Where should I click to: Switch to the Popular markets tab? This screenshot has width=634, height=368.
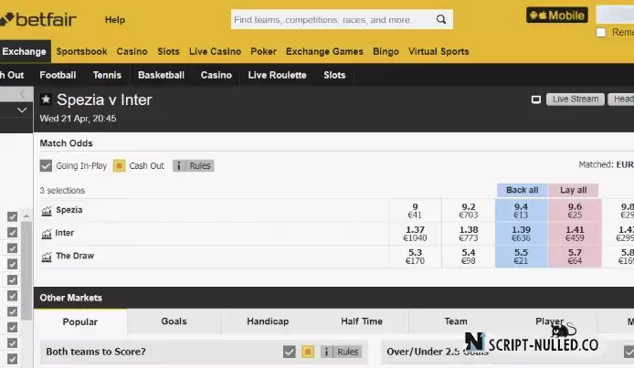pyautogui.click(x=80, y=321)
